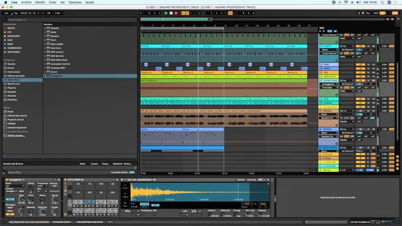Open the Plug-ins category
Screen dimensions: 402x226
pos(11,88)
